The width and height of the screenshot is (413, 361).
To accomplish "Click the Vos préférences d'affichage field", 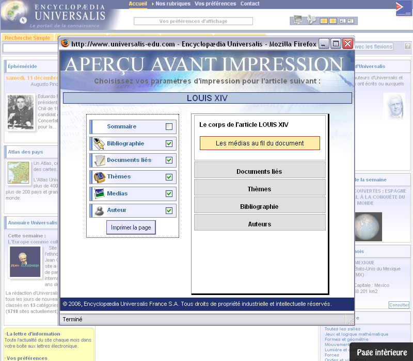I will pyautogui.click(x=193, y=21).
